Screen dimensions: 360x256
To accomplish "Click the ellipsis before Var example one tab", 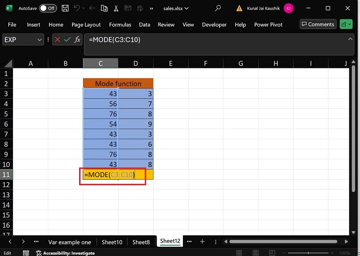I will pyautogui.click(x=36, y=242).
